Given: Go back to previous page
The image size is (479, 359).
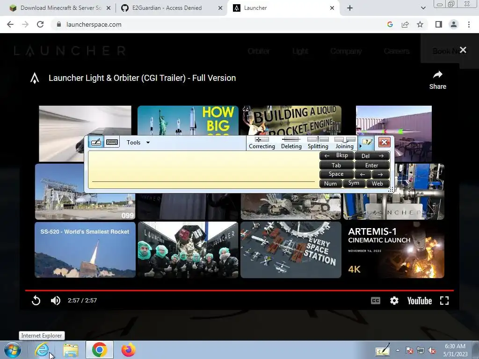Looking at the screenshot, I should pyautogui.click(x=10, y=24).
